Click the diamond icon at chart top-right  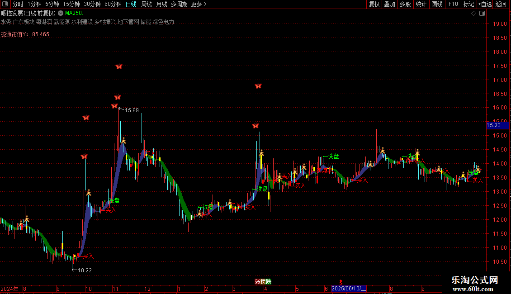(473, 14)
